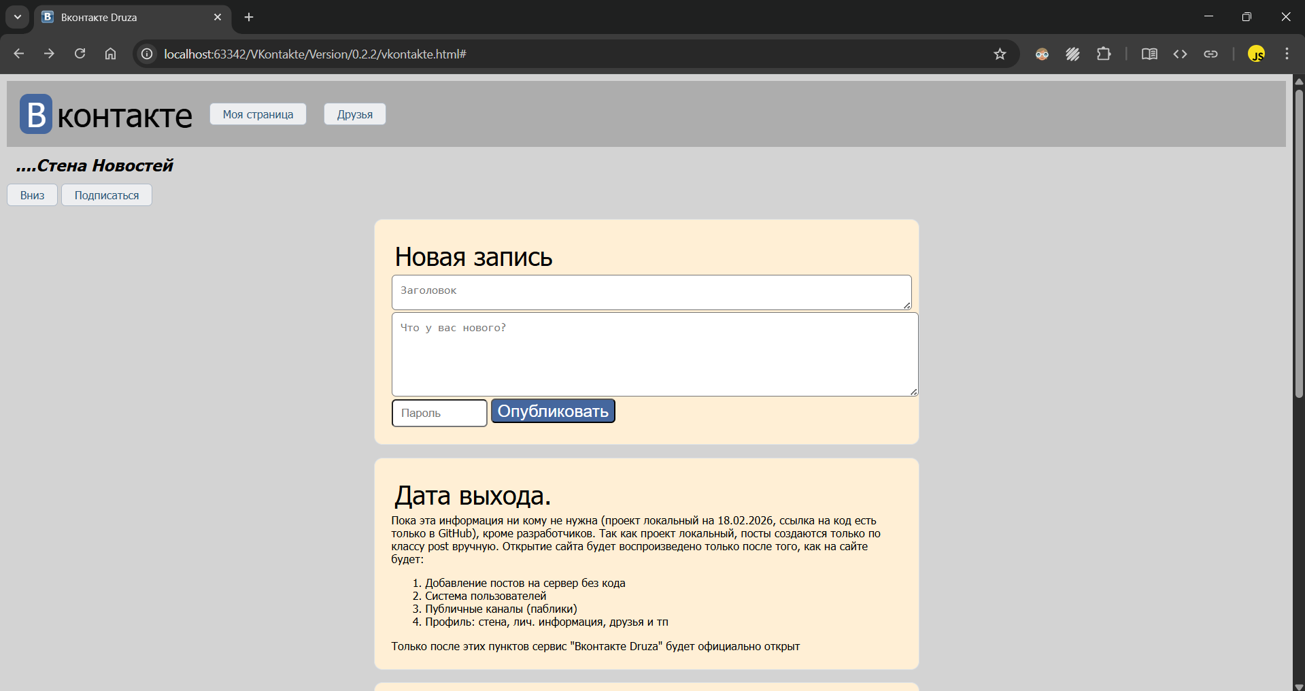Screen dimensions: 1305x691
Task: Open Моя страница page
Action: click(258, 114)
